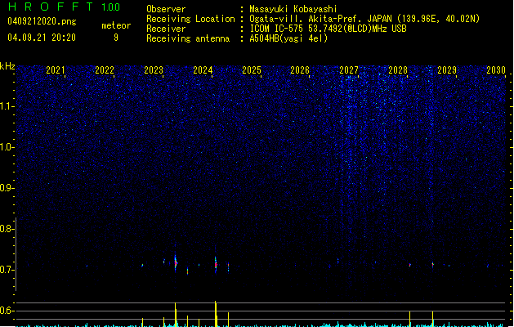Click the 2024 time axis marker

click(203, 70)
